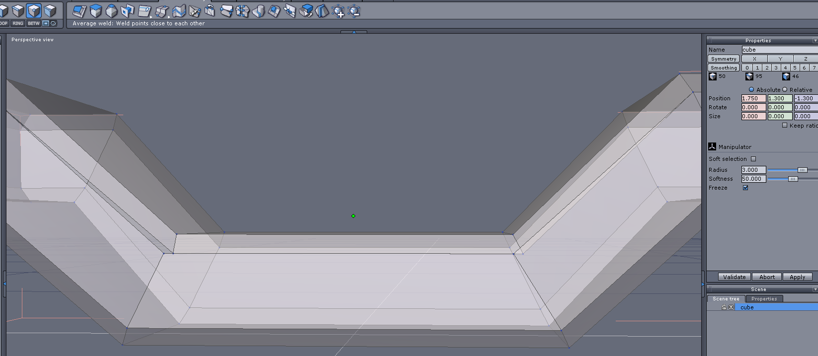Click the Softness slider handle
818x356 pixels.
[793, 179]
